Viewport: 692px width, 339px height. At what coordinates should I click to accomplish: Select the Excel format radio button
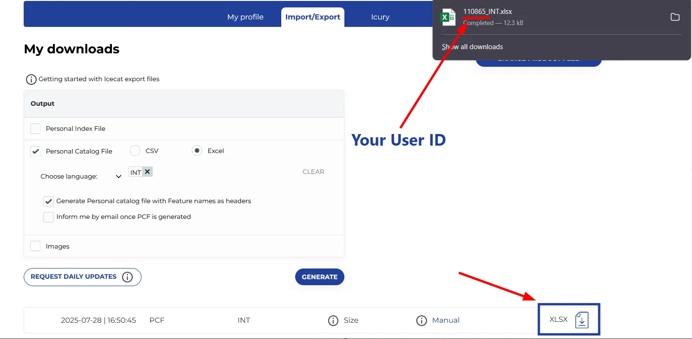(197, 151)
